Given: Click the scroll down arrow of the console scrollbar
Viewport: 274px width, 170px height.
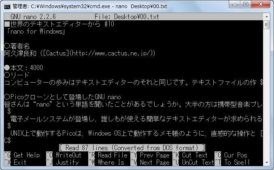Looking at the screenshot, I should 267,162.
